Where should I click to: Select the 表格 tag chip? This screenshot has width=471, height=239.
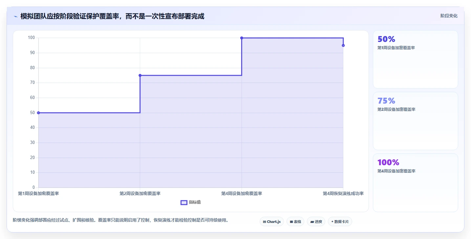[x=295, y=222]
